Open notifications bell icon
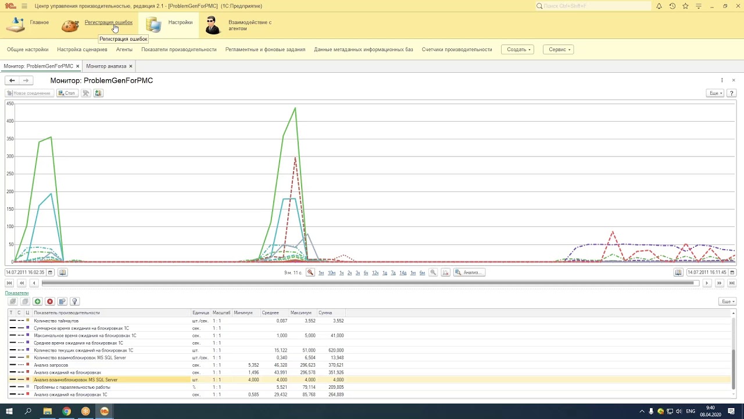The width and height of the screenshot is (744, 419). pyautogui.click(x=659, y=6)
